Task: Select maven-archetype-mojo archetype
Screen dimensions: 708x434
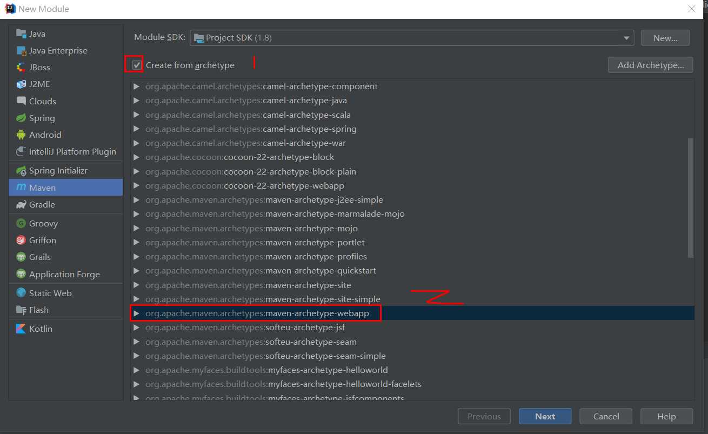Action: 412,228
